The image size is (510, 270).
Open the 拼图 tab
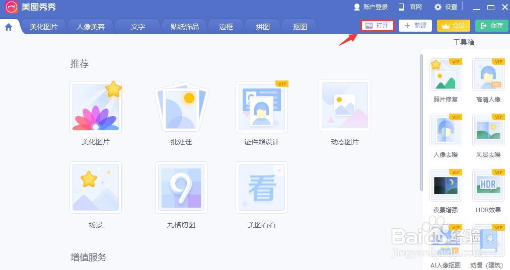[x=262, y=27]
